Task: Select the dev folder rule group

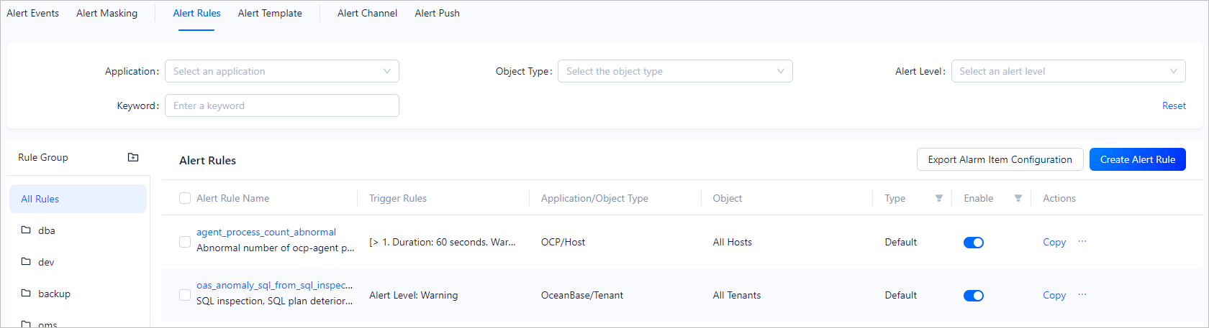Action: click(x=46, y=262)
